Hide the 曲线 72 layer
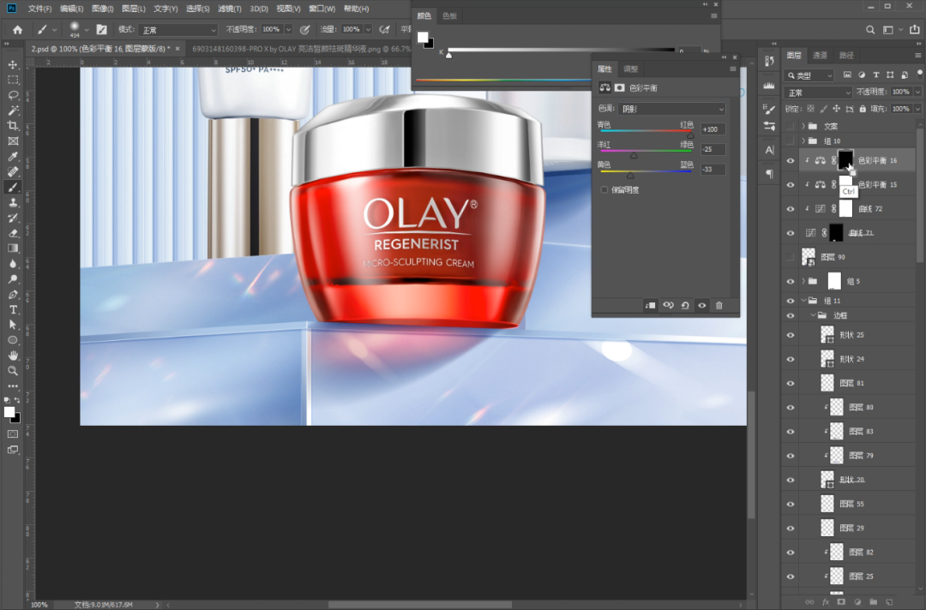The height and width of the screenshot is (610, 926). click(791, 209)
